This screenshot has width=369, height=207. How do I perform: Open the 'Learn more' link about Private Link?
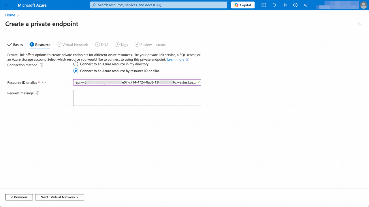click(x=176, y=59)
